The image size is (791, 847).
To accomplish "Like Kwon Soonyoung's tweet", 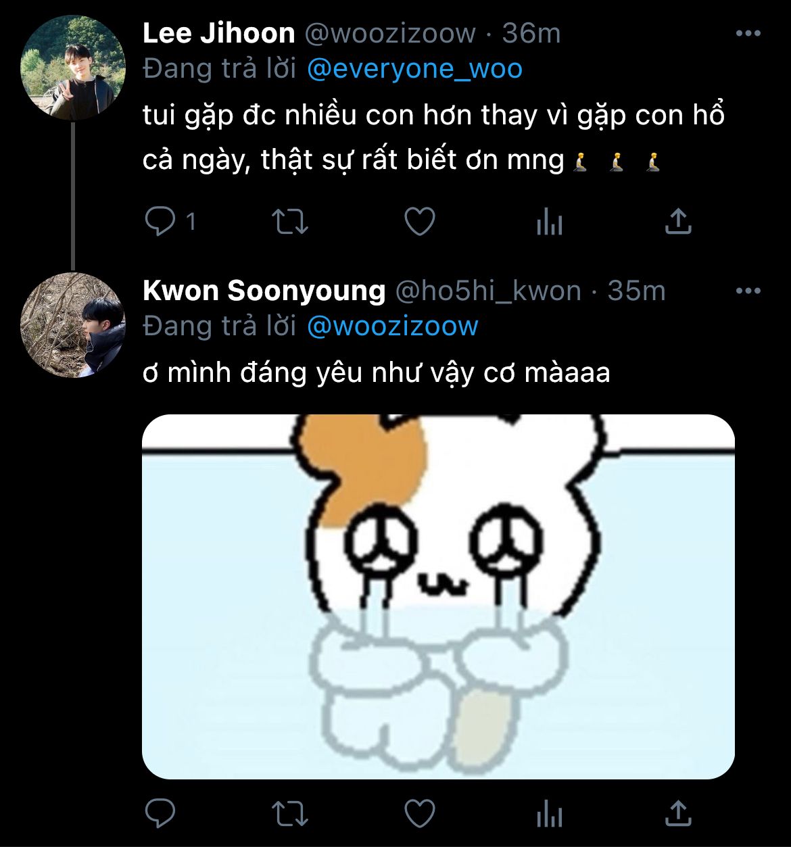I will tap(419, 813).
